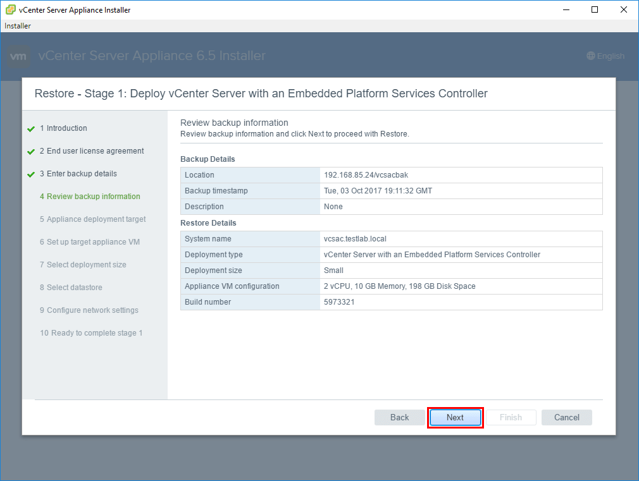
Task: Open the English language selector
Action: 605,56
